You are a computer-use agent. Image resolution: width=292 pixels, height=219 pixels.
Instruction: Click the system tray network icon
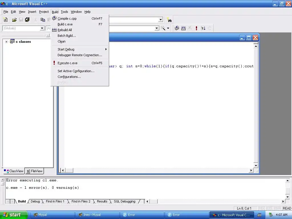[x=271, y=215]
